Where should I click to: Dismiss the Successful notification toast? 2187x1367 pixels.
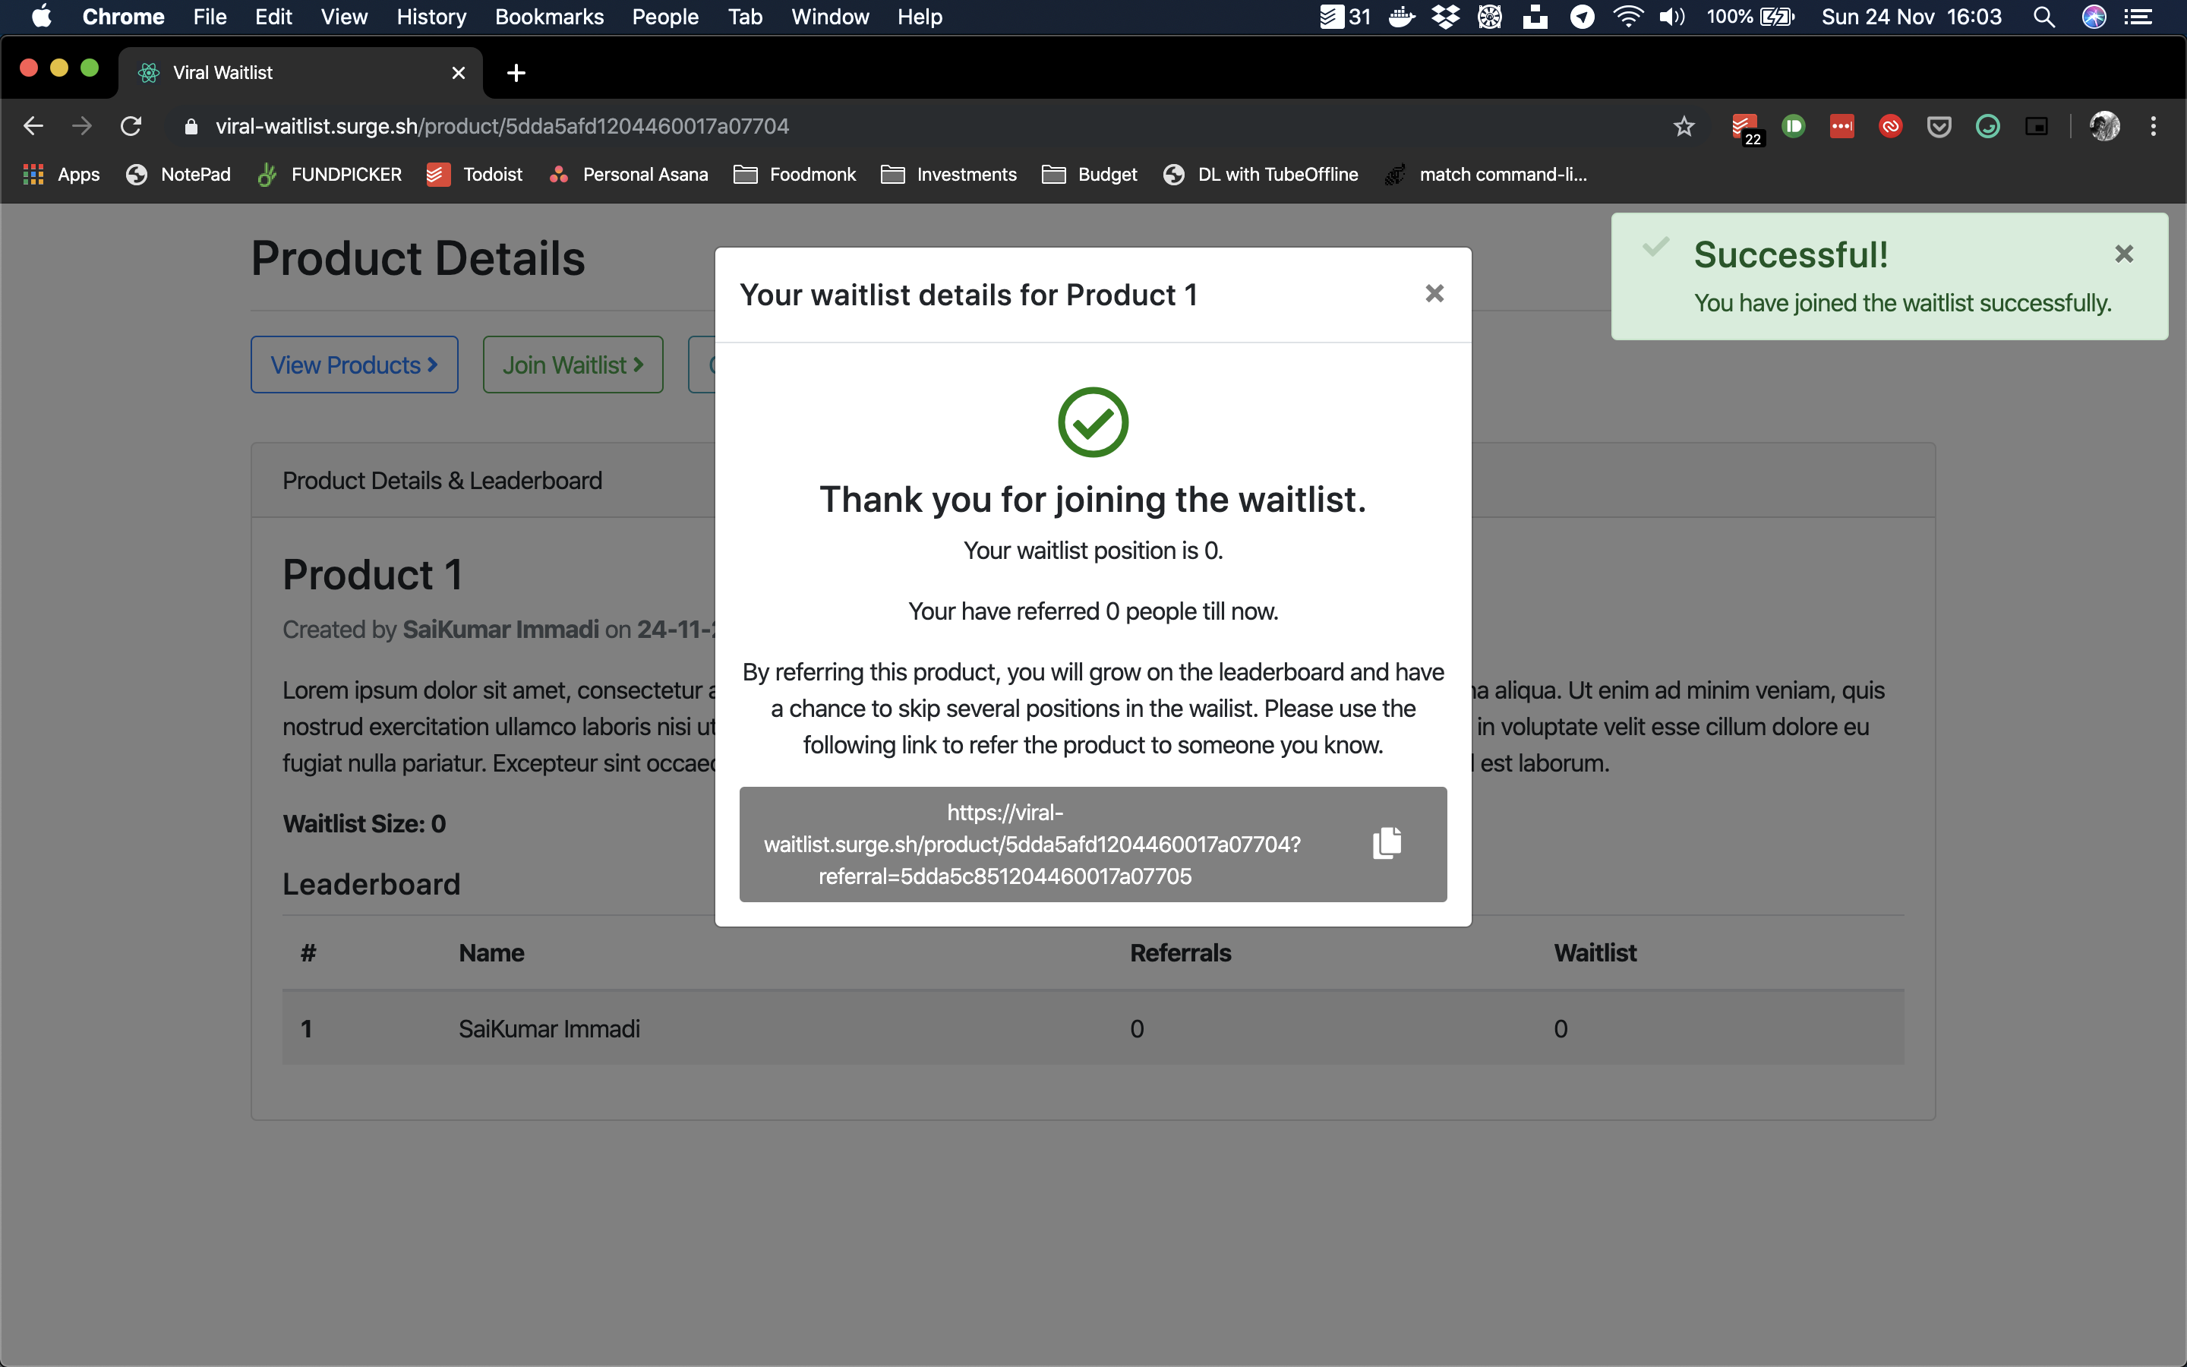click(2124, 254)
